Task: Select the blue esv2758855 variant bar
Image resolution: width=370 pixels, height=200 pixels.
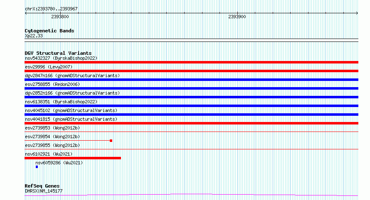Action: coord(191,88)
